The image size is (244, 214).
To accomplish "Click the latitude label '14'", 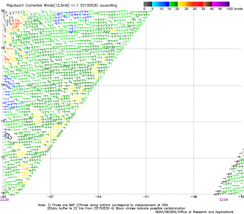I will pyautogui.click(x=3, y=121).
